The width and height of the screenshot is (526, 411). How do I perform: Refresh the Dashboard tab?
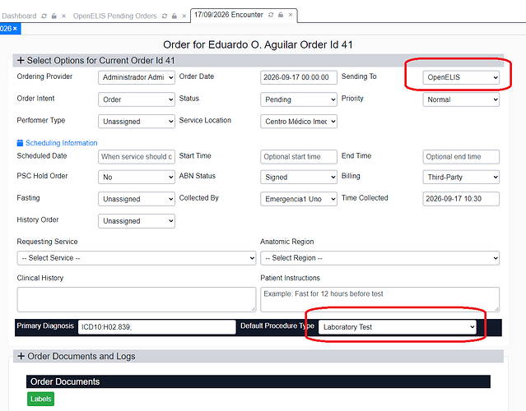click(44, 16)
